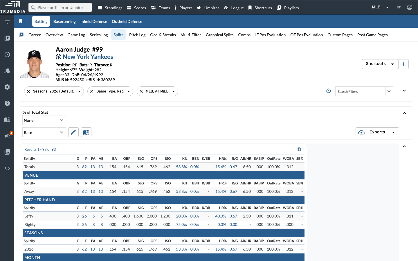This screenshot has height=261, width=418.
Task: Click the Totals pitches value 62
Action: [84, 167]
